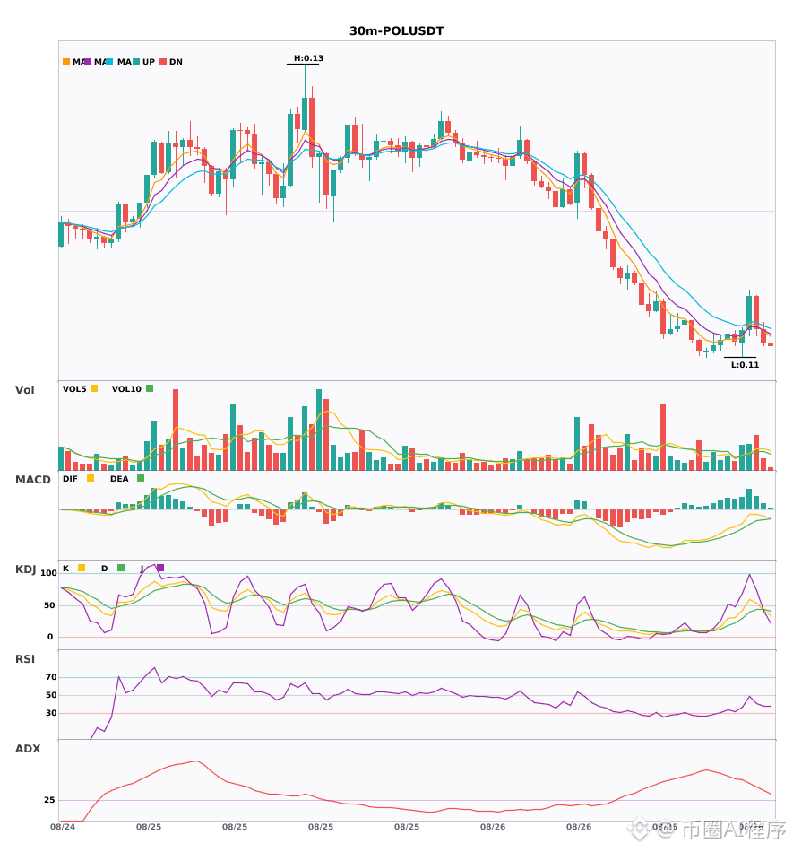
Task: Click the yellow VOL5 legend swatch
Action: 94,388
